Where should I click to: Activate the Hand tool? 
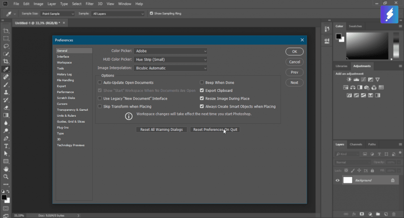[x=6, y=169]
